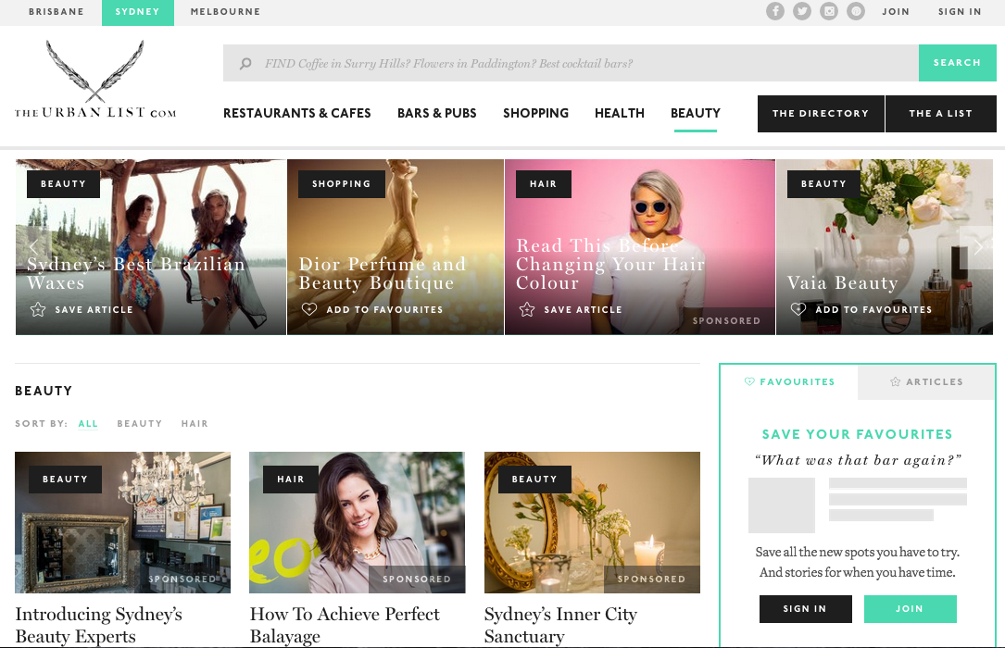Select the Pinterest icon top right
1005x648 pixels.
pos(856,12)
